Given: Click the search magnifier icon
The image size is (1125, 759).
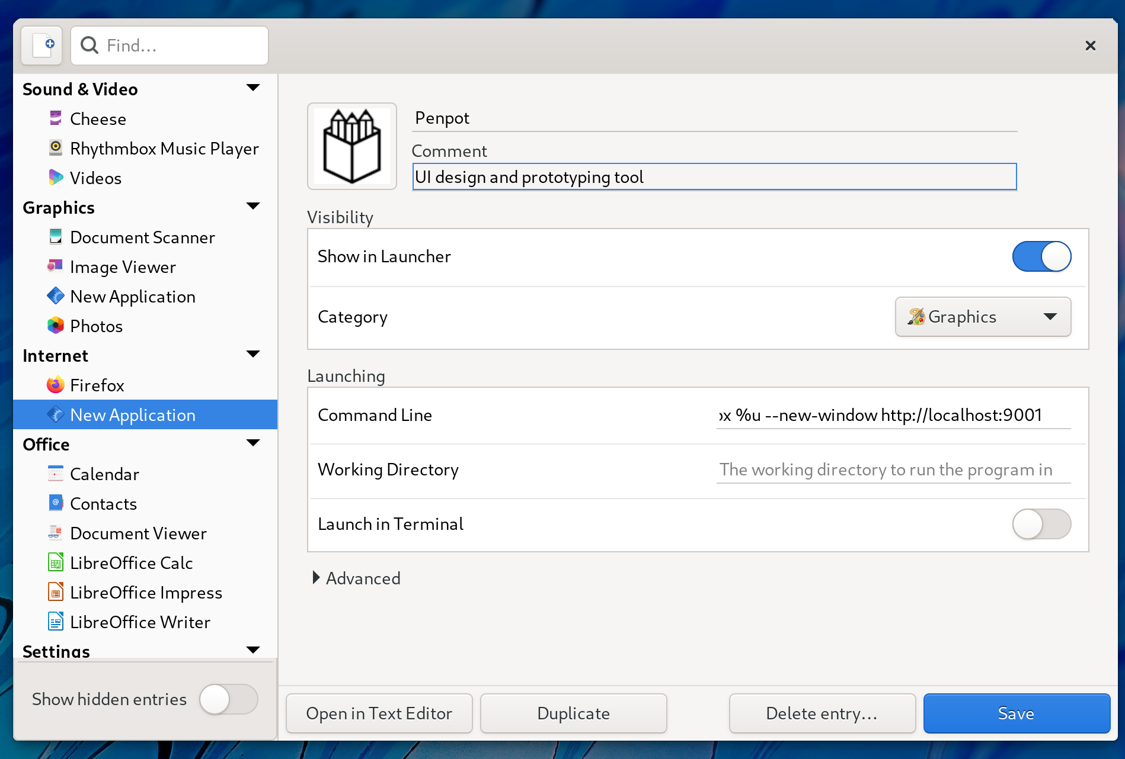Looking at the screenshot, I should [x=90, y=45].
